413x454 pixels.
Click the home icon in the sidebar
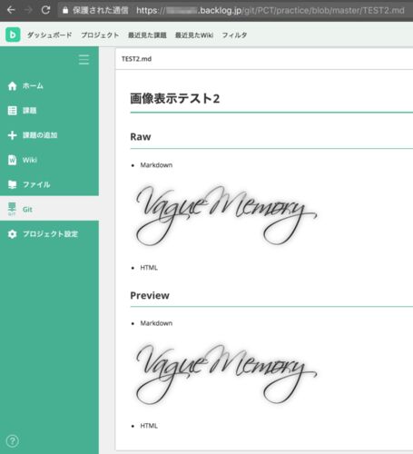click(12, 86)
